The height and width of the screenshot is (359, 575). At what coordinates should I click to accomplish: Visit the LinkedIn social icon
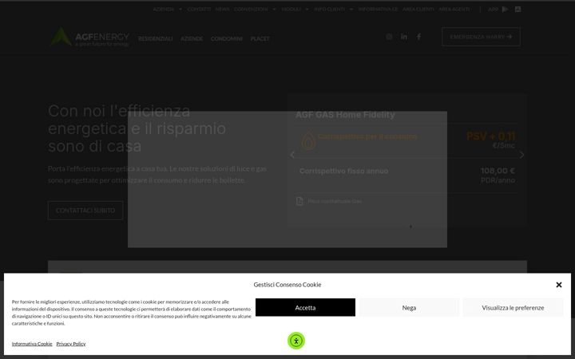[404, 37]
